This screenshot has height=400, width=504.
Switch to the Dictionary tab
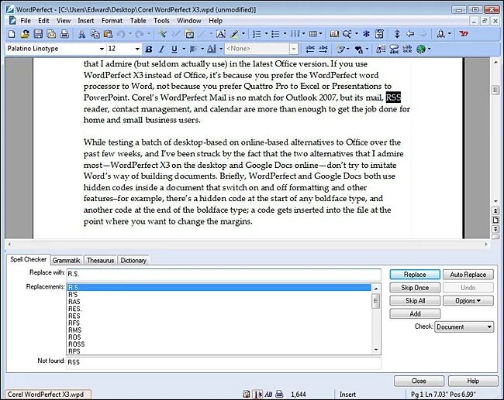(x=133, y=260)
